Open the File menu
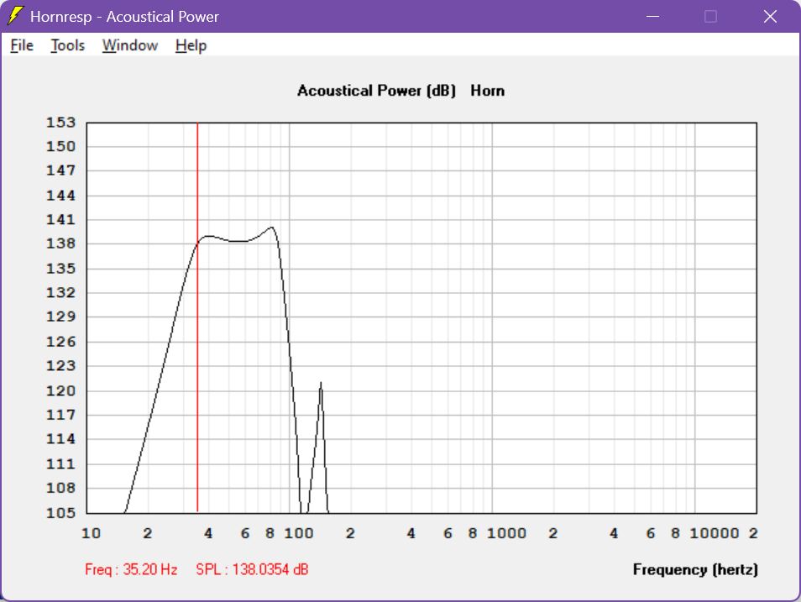The image size is (801, 602). (x=22, y=45)
